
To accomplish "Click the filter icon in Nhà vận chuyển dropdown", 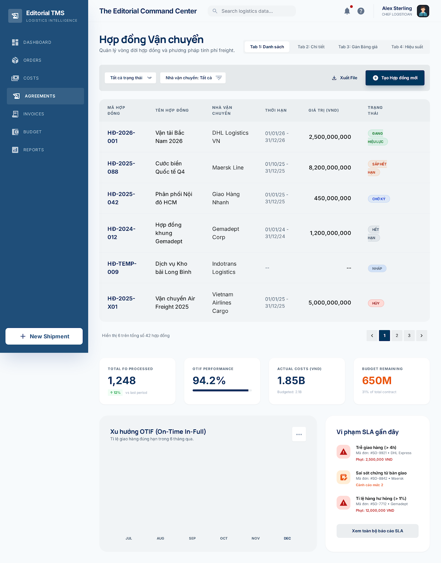I will coord(219,78).
